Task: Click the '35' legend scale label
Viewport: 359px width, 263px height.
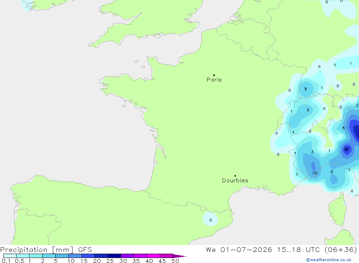Action: click(136, 261)
